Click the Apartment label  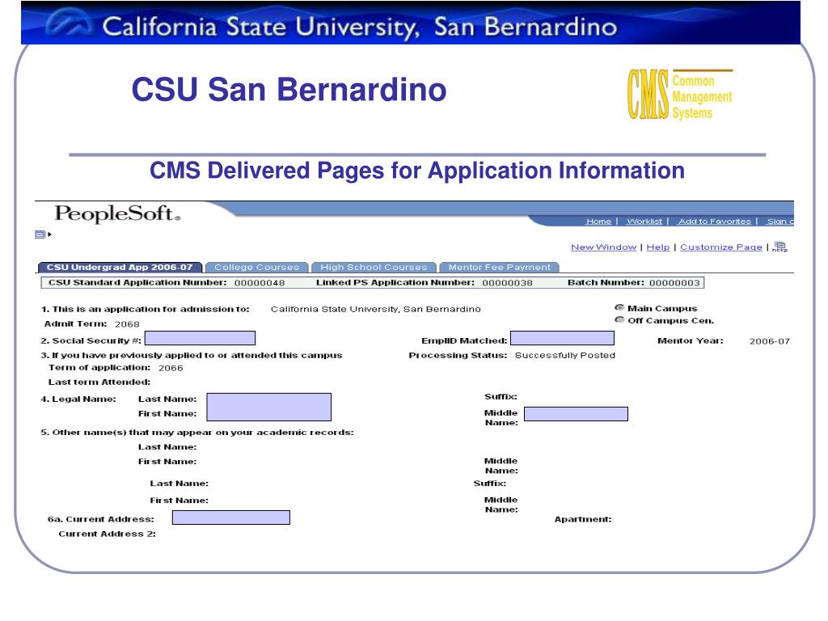click(583, 520)
